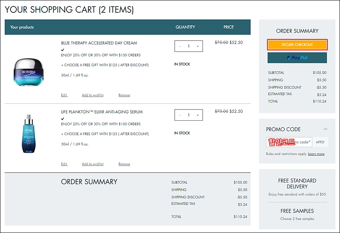
Task: Open the Life Plankton serum bottle thumbnail
Action: tap(29, 134)
